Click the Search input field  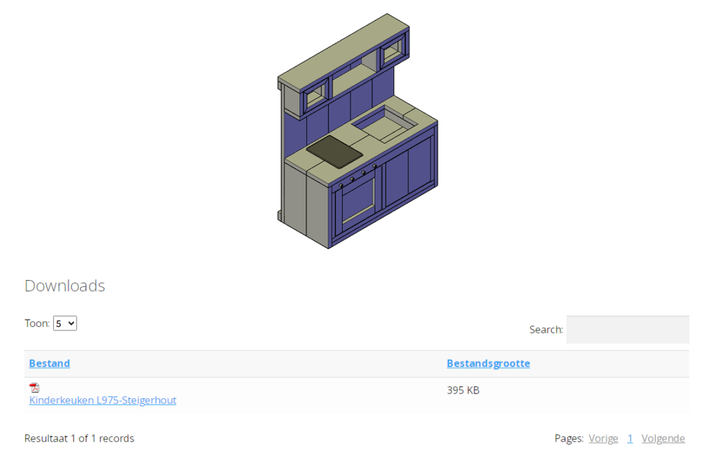627,330
